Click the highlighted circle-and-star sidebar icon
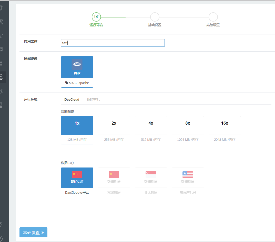This screenshot has width=275, height=242. tap(1, 77)
